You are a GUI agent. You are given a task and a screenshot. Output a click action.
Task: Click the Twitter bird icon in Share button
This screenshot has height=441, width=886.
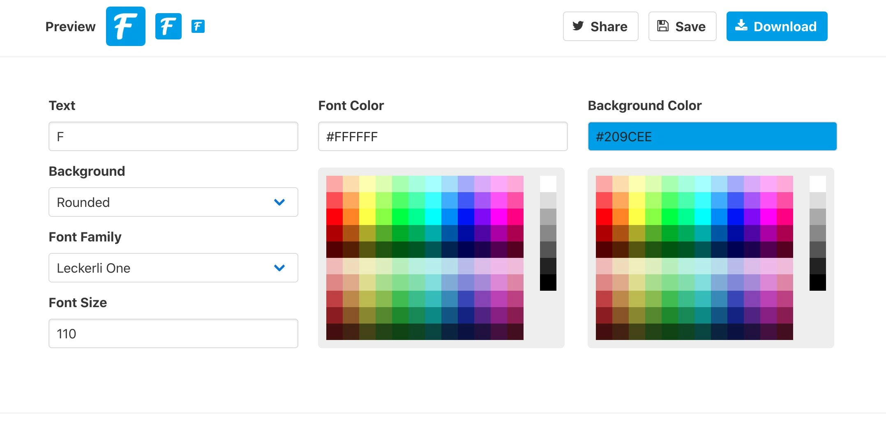[578, 26]
